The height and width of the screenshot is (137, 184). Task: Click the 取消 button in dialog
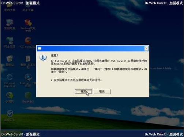point(102,92)
